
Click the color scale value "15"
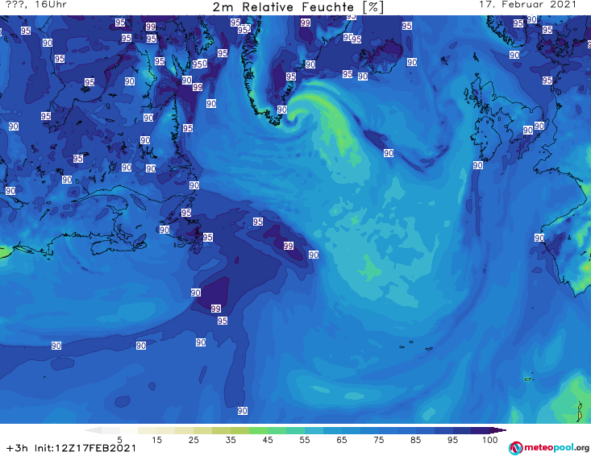[156, 440]
